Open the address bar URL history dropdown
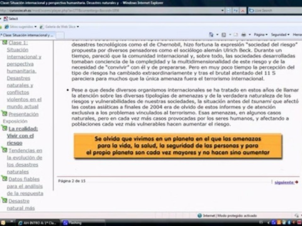The height and width of the screenshot is (226, 302). pyautogui.click(x=222, y=11)
